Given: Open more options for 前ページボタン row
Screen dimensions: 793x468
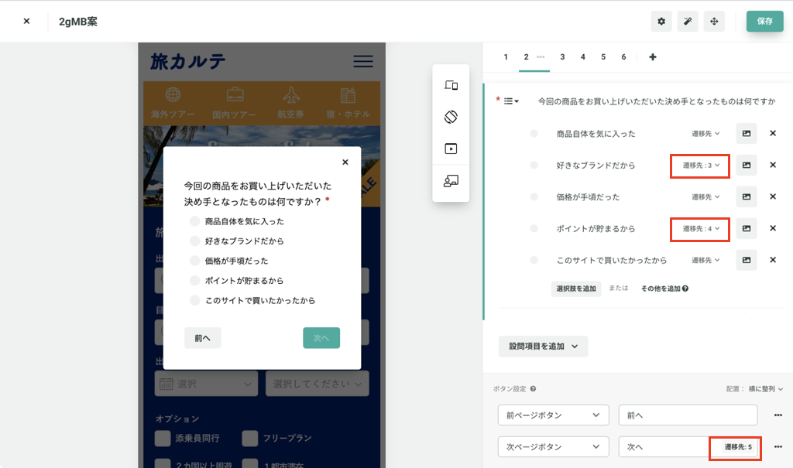Looking at the screenshot, I should point(778,415).
